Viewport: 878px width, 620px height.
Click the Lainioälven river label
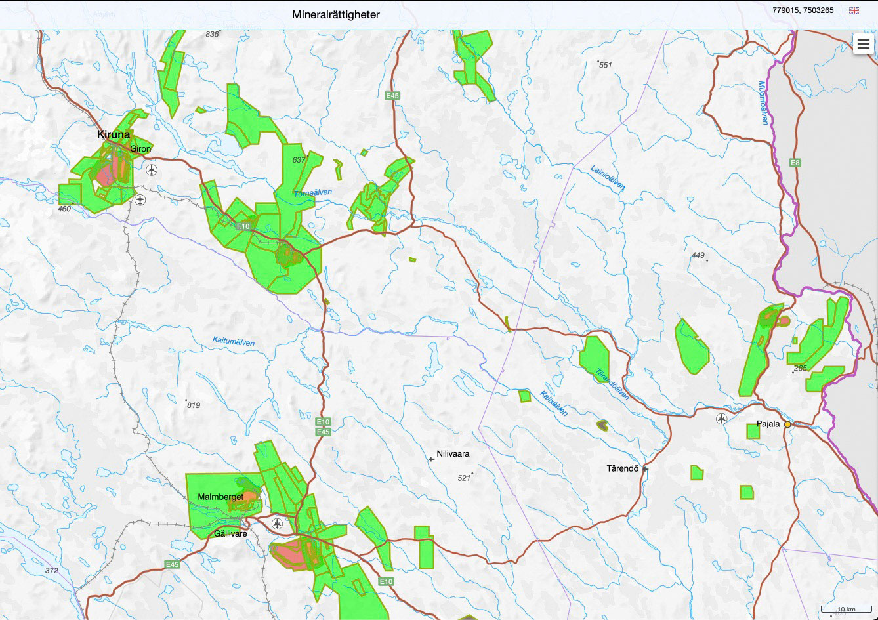click(x=607, y=177)
